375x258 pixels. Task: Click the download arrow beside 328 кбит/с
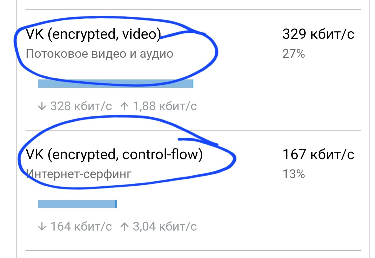pos(42,106)
